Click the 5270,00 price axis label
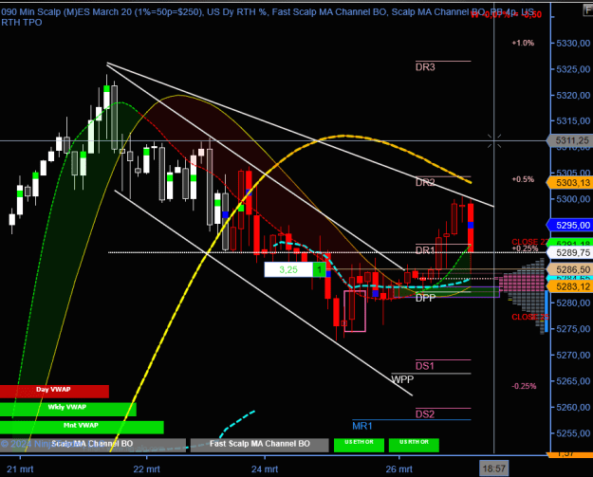This screenshot has width=593, height=477. (x=573, y=355)
